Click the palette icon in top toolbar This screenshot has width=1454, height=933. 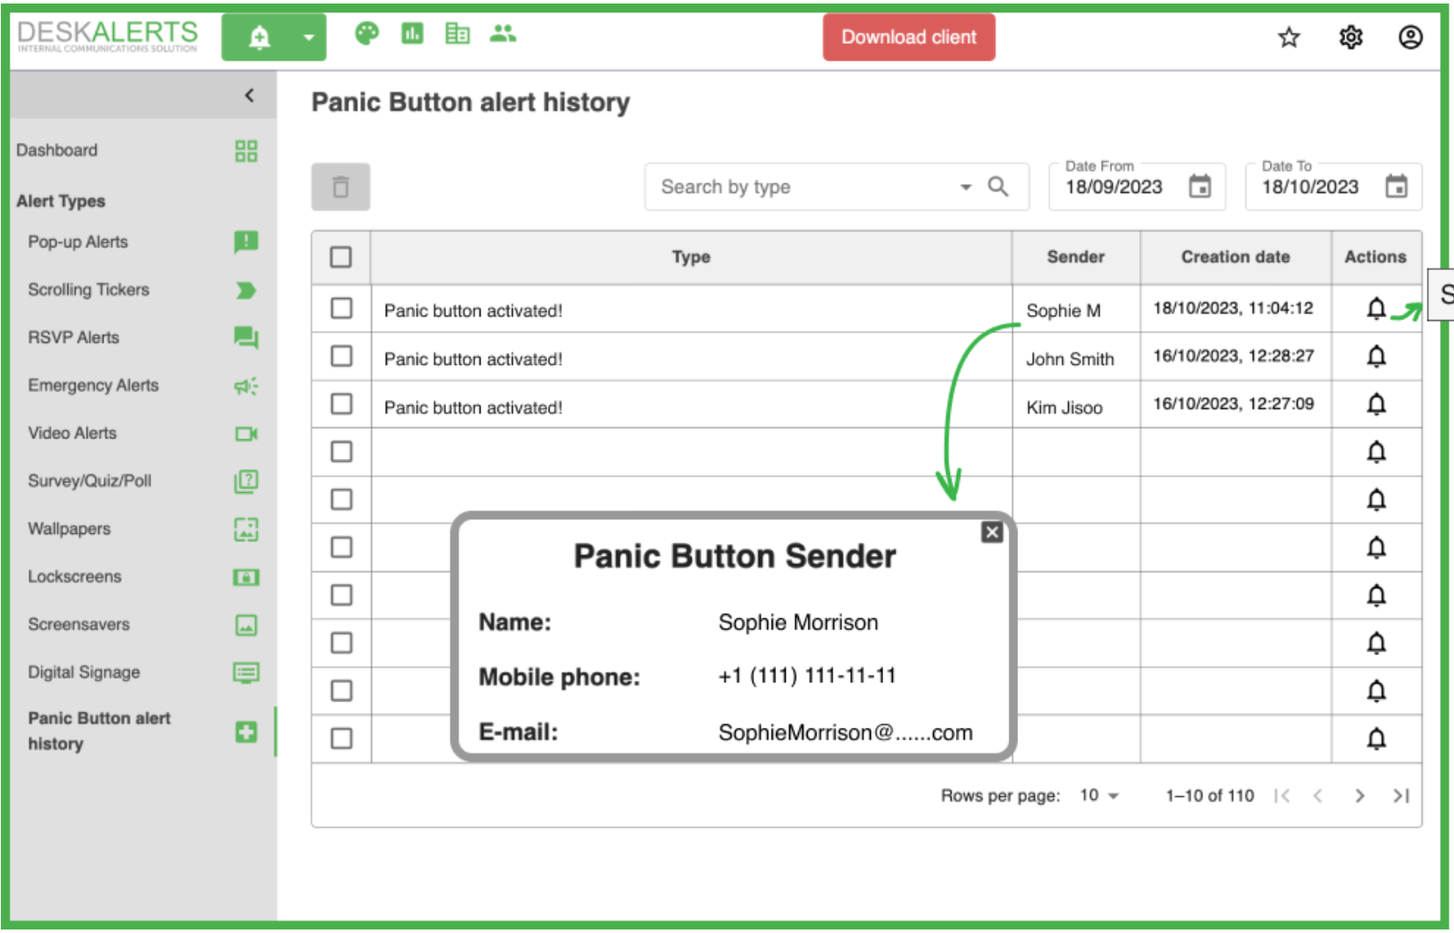(x=367, y=34)
